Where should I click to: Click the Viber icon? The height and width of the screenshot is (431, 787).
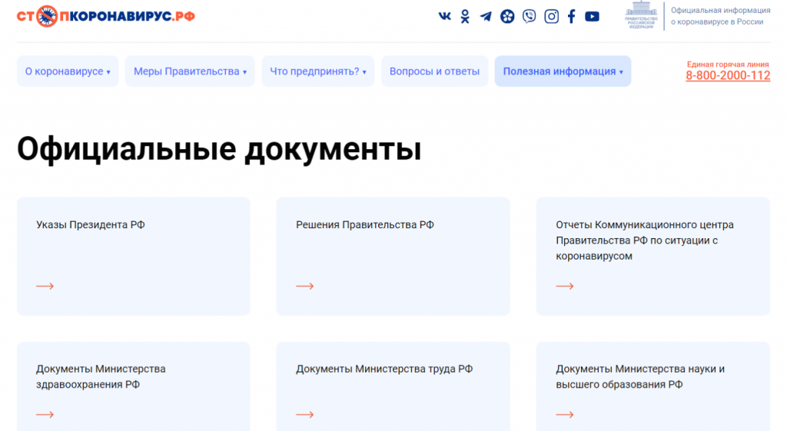(529, 16)
